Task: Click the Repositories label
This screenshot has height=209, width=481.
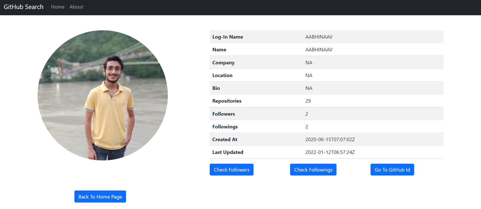Action: (x=227, y=101)
